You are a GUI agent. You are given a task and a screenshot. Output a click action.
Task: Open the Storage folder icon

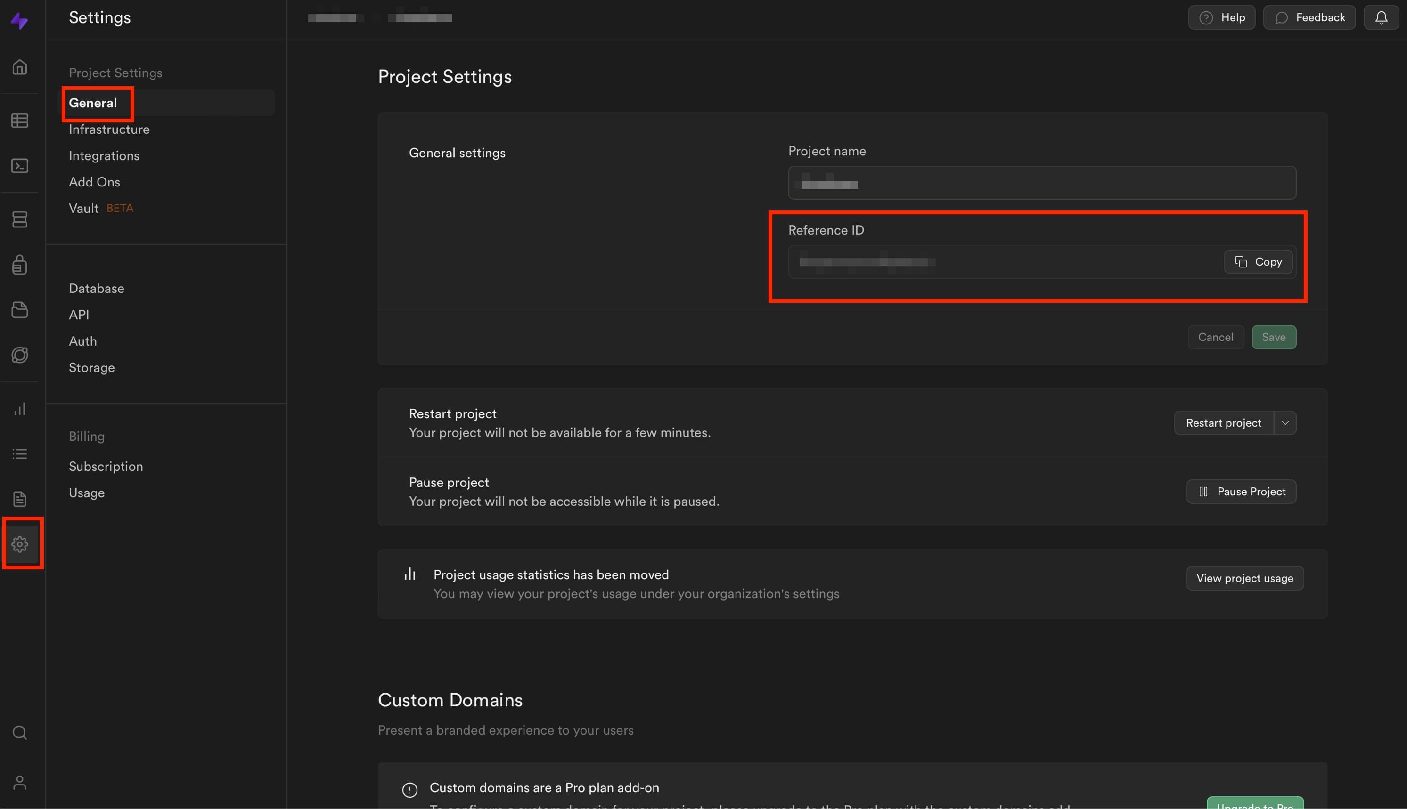(20, 309)
